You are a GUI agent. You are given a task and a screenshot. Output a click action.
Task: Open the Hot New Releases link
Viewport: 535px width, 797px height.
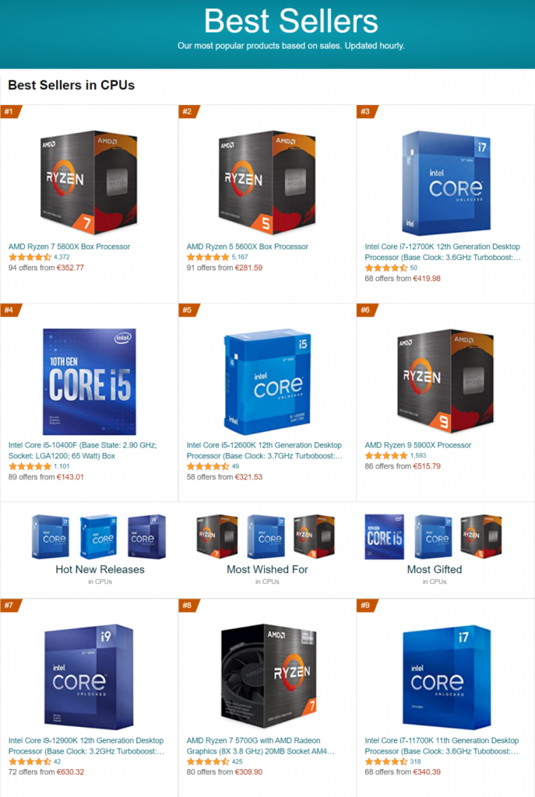[x=100, y=569]
